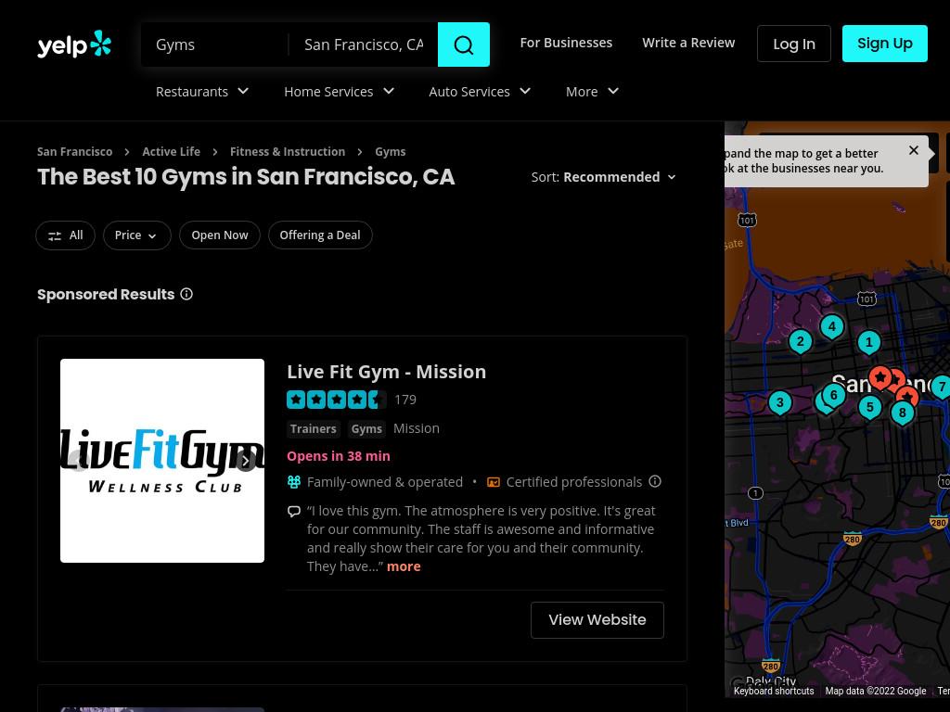Click the cyan search magnifier button
The width and height of the screenshot is (950, 712).
(464, 44)
